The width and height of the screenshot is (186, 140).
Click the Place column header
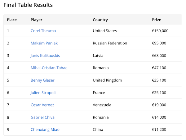point(12,20)
